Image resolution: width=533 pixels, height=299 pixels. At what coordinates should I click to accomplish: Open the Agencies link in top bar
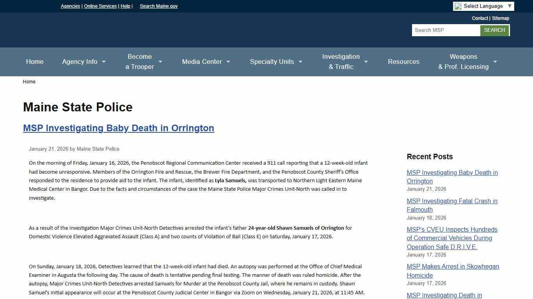point(70,6)
